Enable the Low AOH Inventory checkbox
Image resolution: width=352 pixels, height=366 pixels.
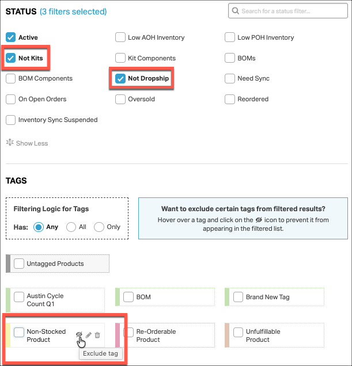(120, 37)
